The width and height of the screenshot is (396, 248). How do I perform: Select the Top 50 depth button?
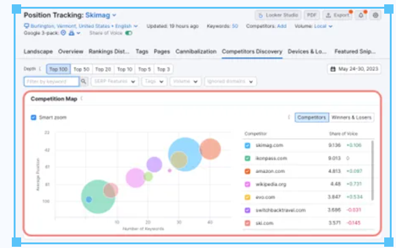[81, 69]
